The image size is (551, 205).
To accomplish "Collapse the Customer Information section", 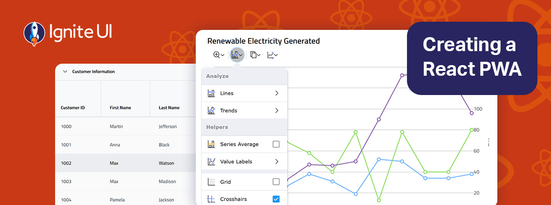I will pos(65,71).
